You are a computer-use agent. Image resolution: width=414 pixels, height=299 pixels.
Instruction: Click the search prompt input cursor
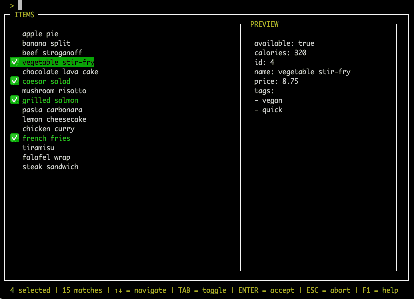coord(20,5)
